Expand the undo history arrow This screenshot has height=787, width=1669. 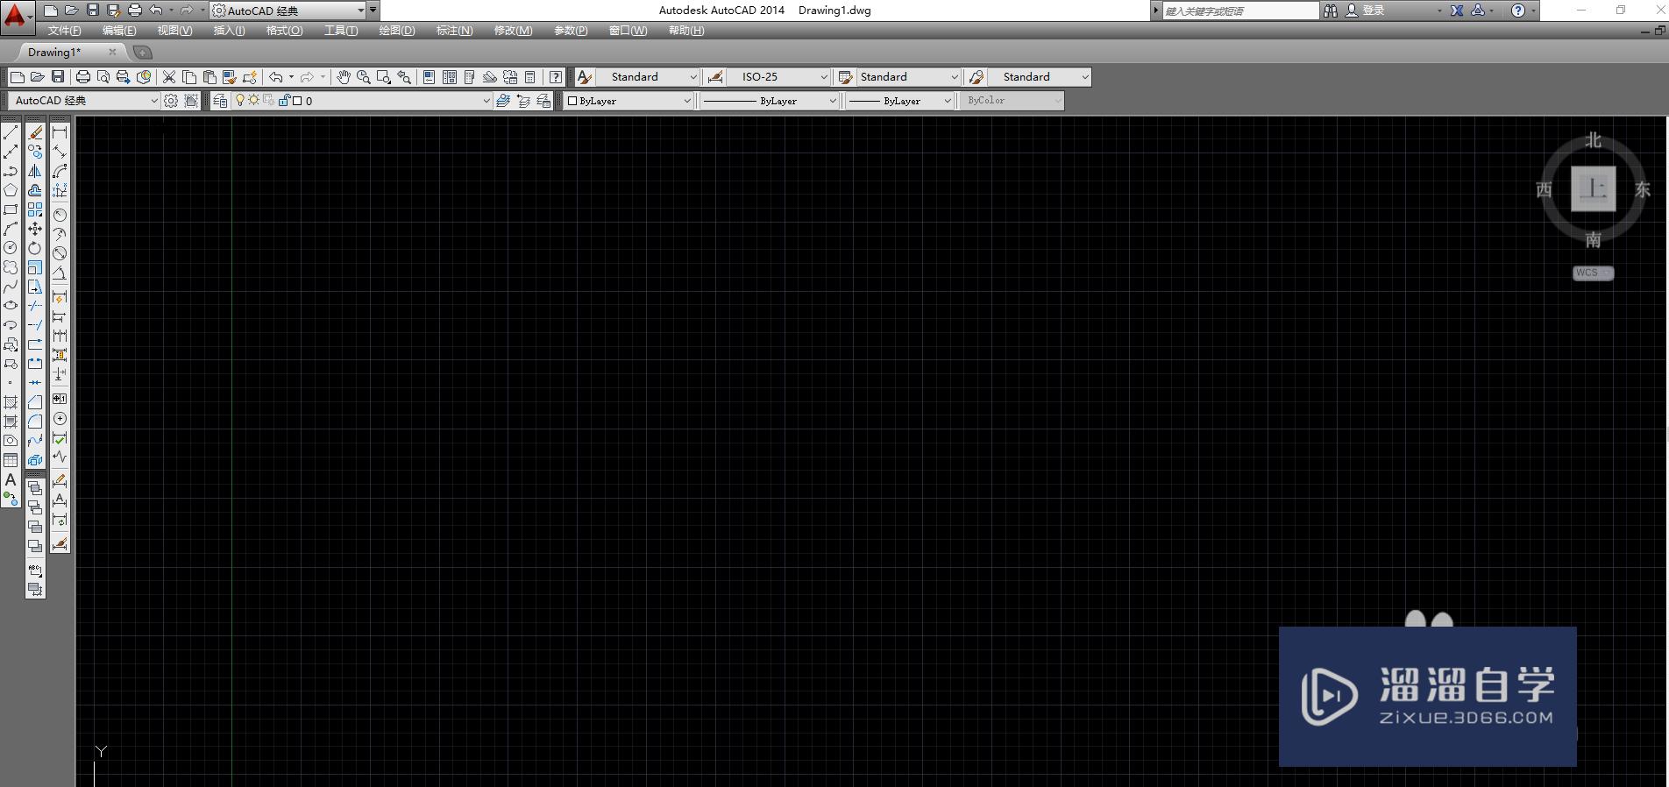coord(291,77)
